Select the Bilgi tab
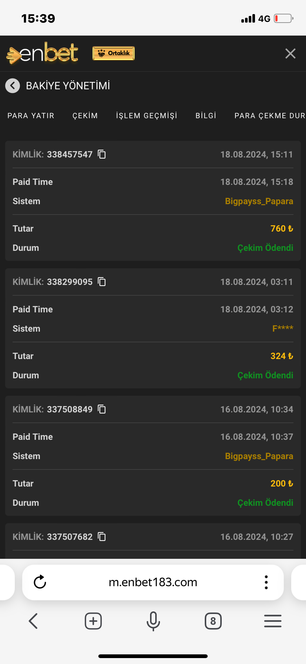 [x=206, y=116]
